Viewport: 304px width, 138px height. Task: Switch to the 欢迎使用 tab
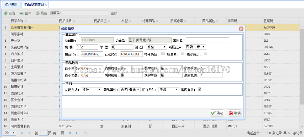[11, 4]
